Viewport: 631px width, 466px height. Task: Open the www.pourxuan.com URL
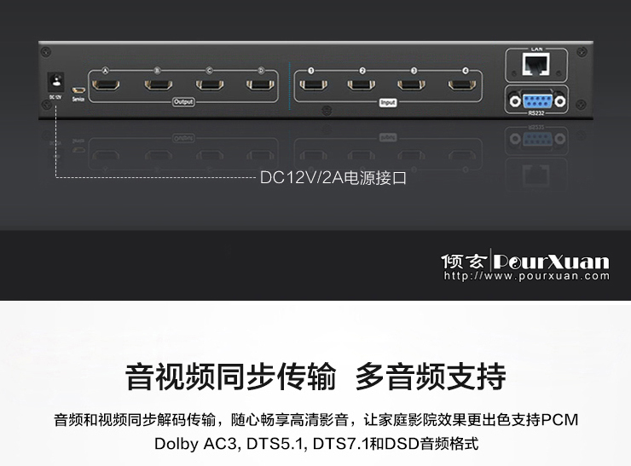tap(526, 276)
